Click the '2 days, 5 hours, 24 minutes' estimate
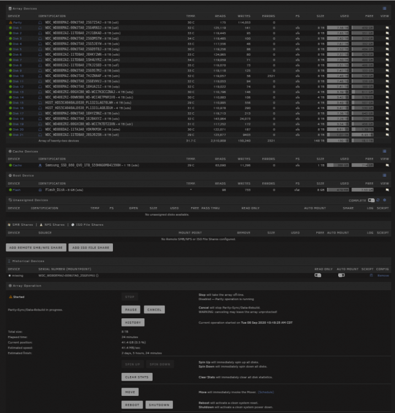This screenshot has height=413, width=395. (142, 353)
